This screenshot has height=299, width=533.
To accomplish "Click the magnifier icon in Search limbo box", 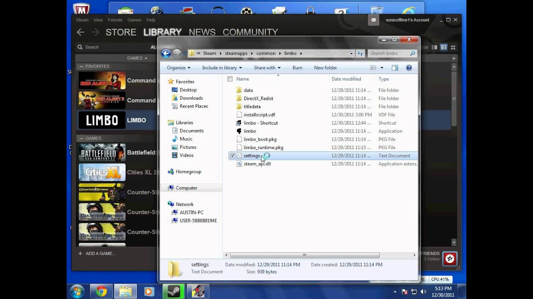I will (x=413, y=53).
